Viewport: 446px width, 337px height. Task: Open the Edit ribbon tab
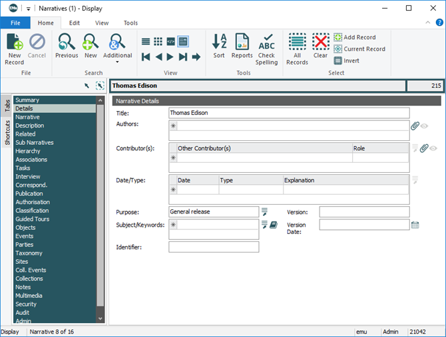click(x=74, y=23)
